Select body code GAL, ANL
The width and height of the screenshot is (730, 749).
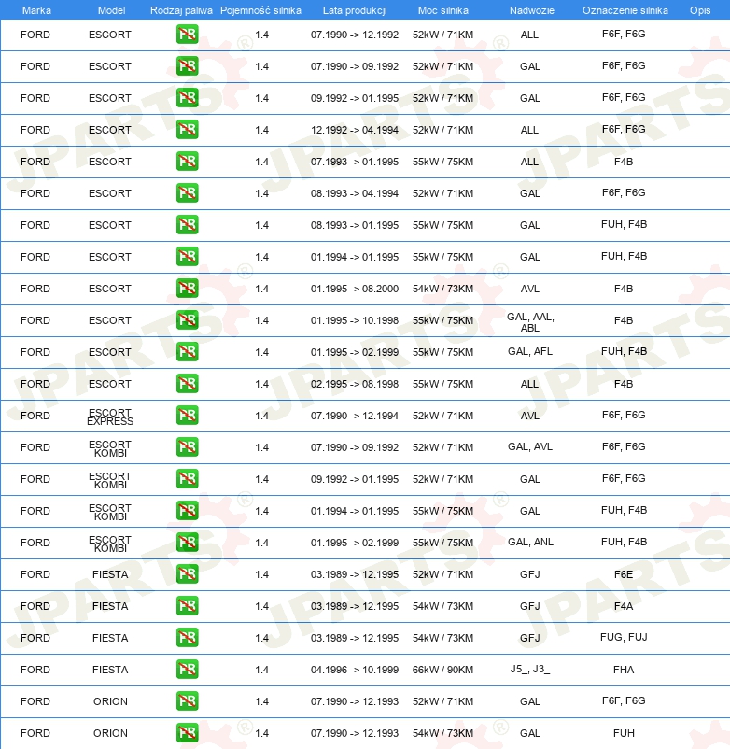click(x=530, y=542)
